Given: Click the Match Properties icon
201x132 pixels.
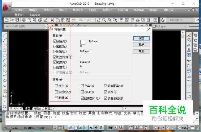Looking at the screenshot, I should (68, 20).
